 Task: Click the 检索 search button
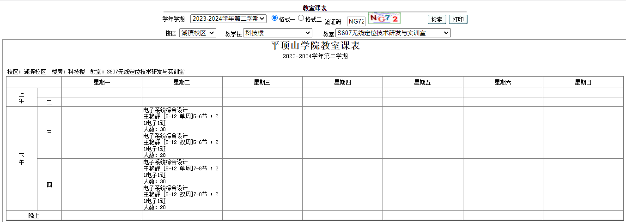437,19
